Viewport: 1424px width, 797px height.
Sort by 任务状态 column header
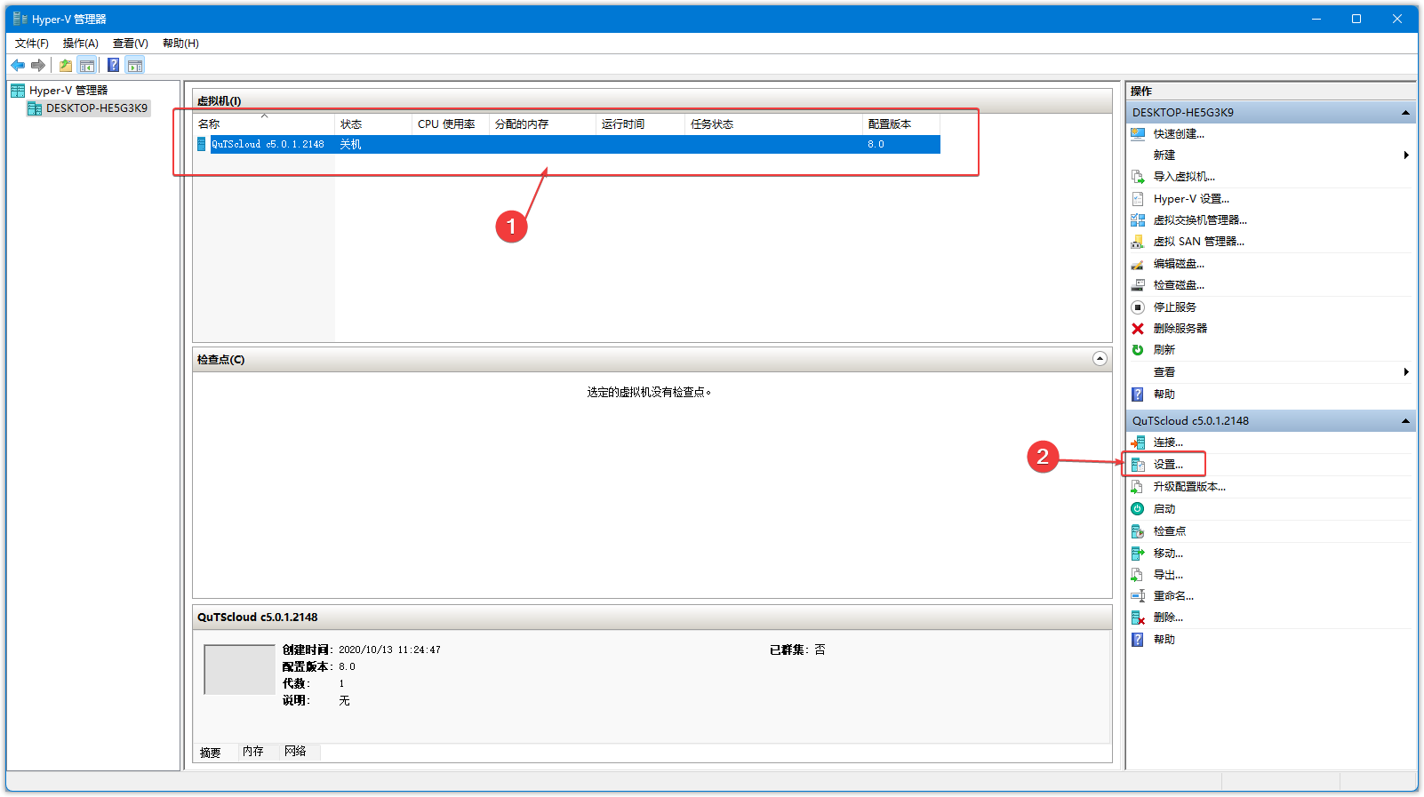pyautogui.click(x=773, y=124)
